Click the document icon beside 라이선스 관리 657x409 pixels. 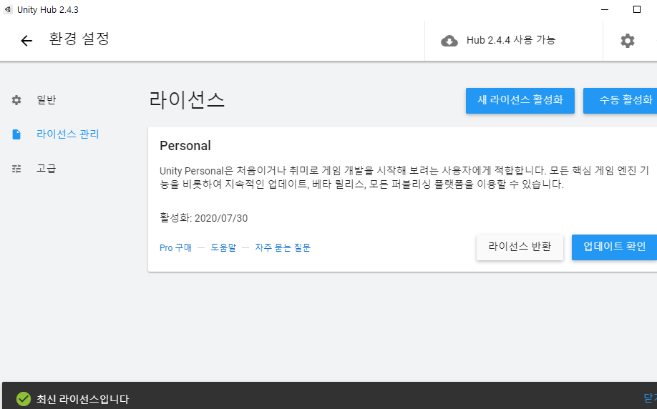click(x=16, y=134)
